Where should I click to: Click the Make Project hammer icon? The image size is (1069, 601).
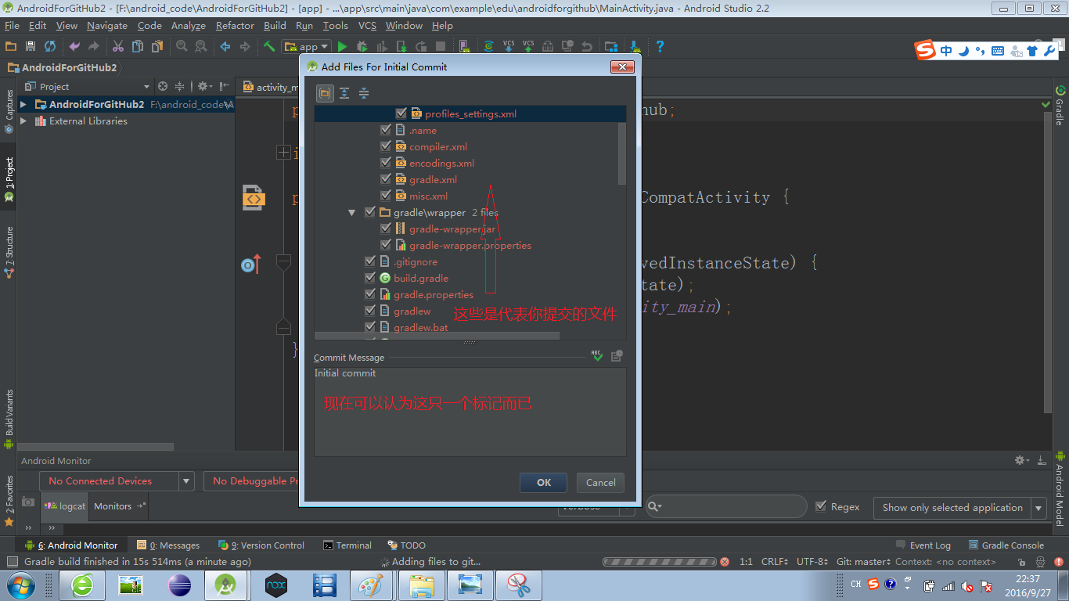[x=268, y=46]
